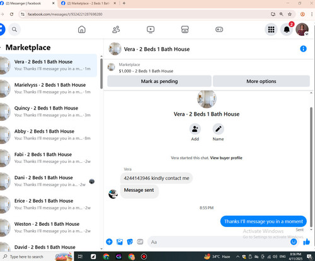
Task: Click the 'Message sent' bubble
Action: tap(139, 191)
